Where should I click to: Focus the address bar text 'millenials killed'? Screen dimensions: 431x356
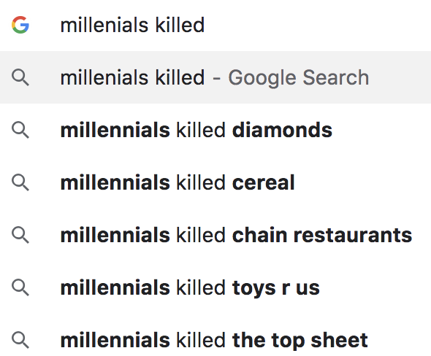pyautogui.click(x=132, y=25)
